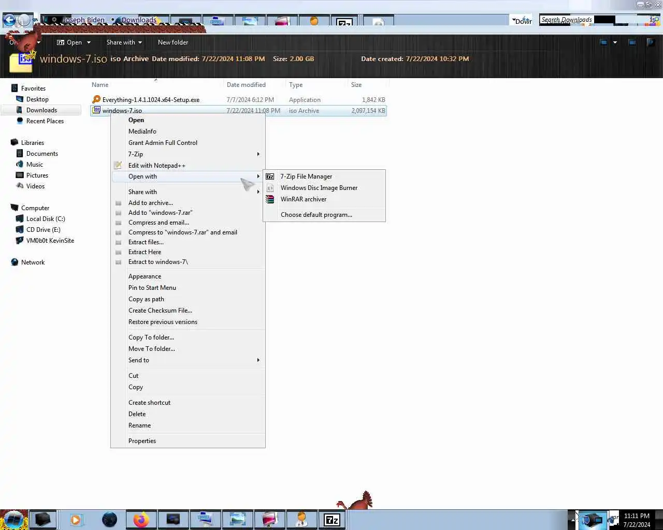Viewport: 663px width, 530px height.
Task: Choose Delete in context menu
Action: click(x=137, y=414)
